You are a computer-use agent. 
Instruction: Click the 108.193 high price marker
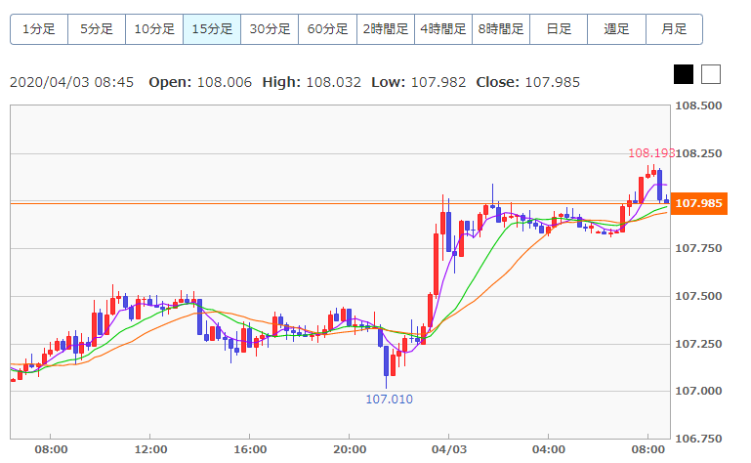click(651, 153)
